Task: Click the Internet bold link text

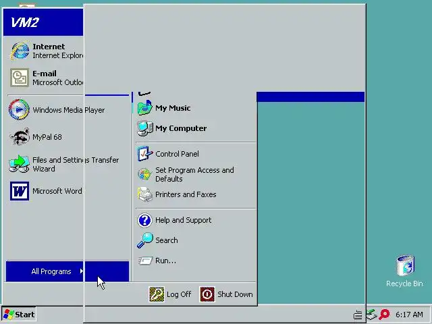Action: coord(49,47)
